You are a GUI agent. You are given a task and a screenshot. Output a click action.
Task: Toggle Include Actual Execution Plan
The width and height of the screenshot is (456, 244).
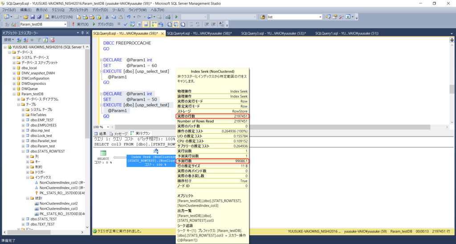click(154, 24)
